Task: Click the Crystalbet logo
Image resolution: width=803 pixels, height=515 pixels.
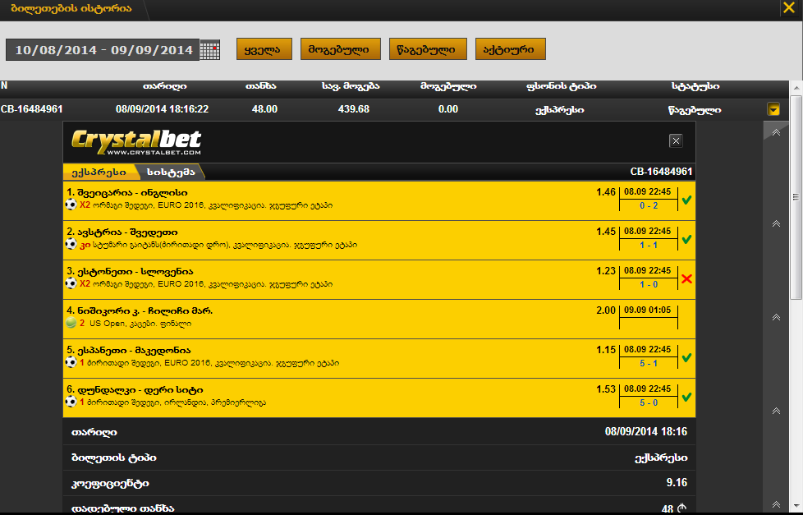Action: [x=135, y=142]
